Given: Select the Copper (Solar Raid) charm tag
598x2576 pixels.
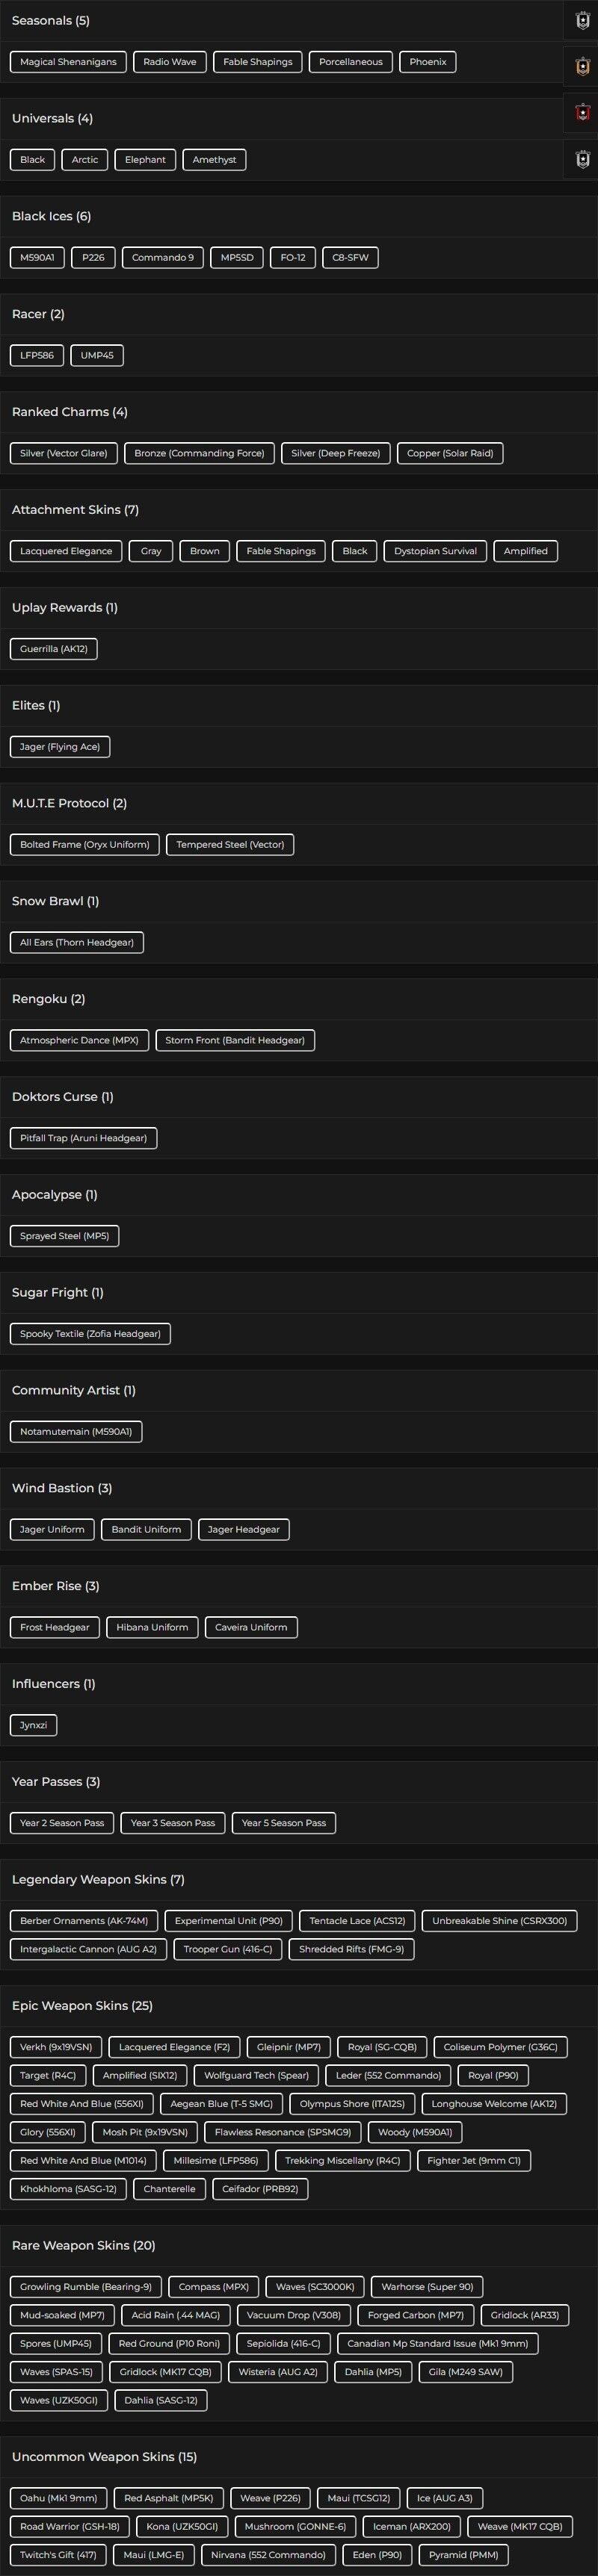Looking at the screenshot, I should pos(450,453).
